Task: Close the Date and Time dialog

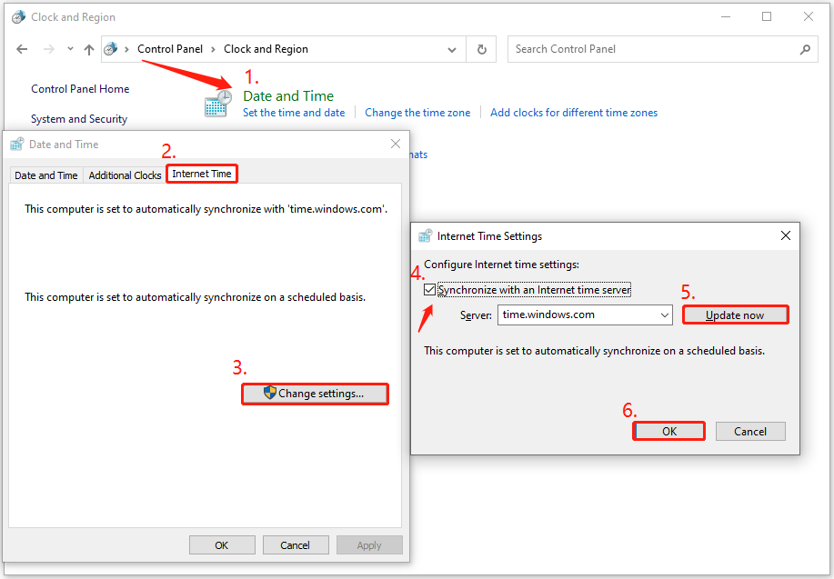Action: 396,144
